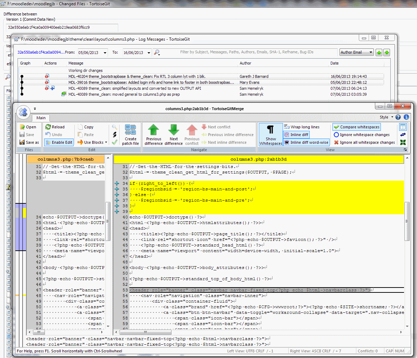Click the search magnifier in Log Messages filter
Viewport: 417px width, 358px height.
coord(157,52)
